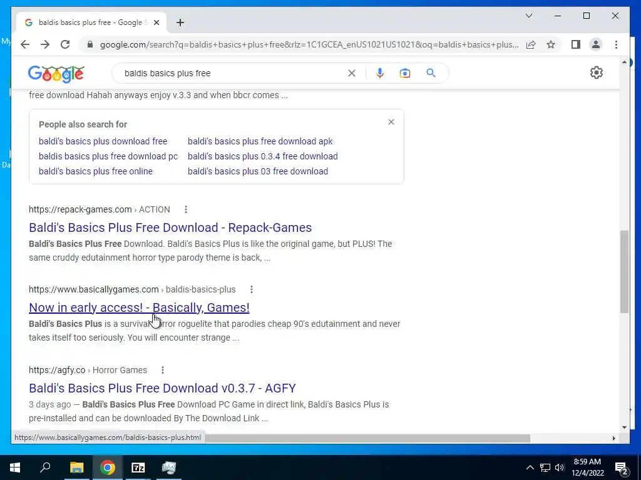This screenshot has width=641, height=480.
Task: Open Chrome side panel
Action: pyautogui.click(x=576, y=44)
